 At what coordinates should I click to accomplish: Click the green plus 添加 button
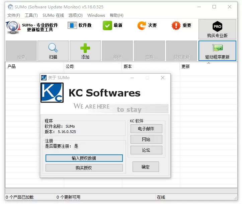point(85,51)
